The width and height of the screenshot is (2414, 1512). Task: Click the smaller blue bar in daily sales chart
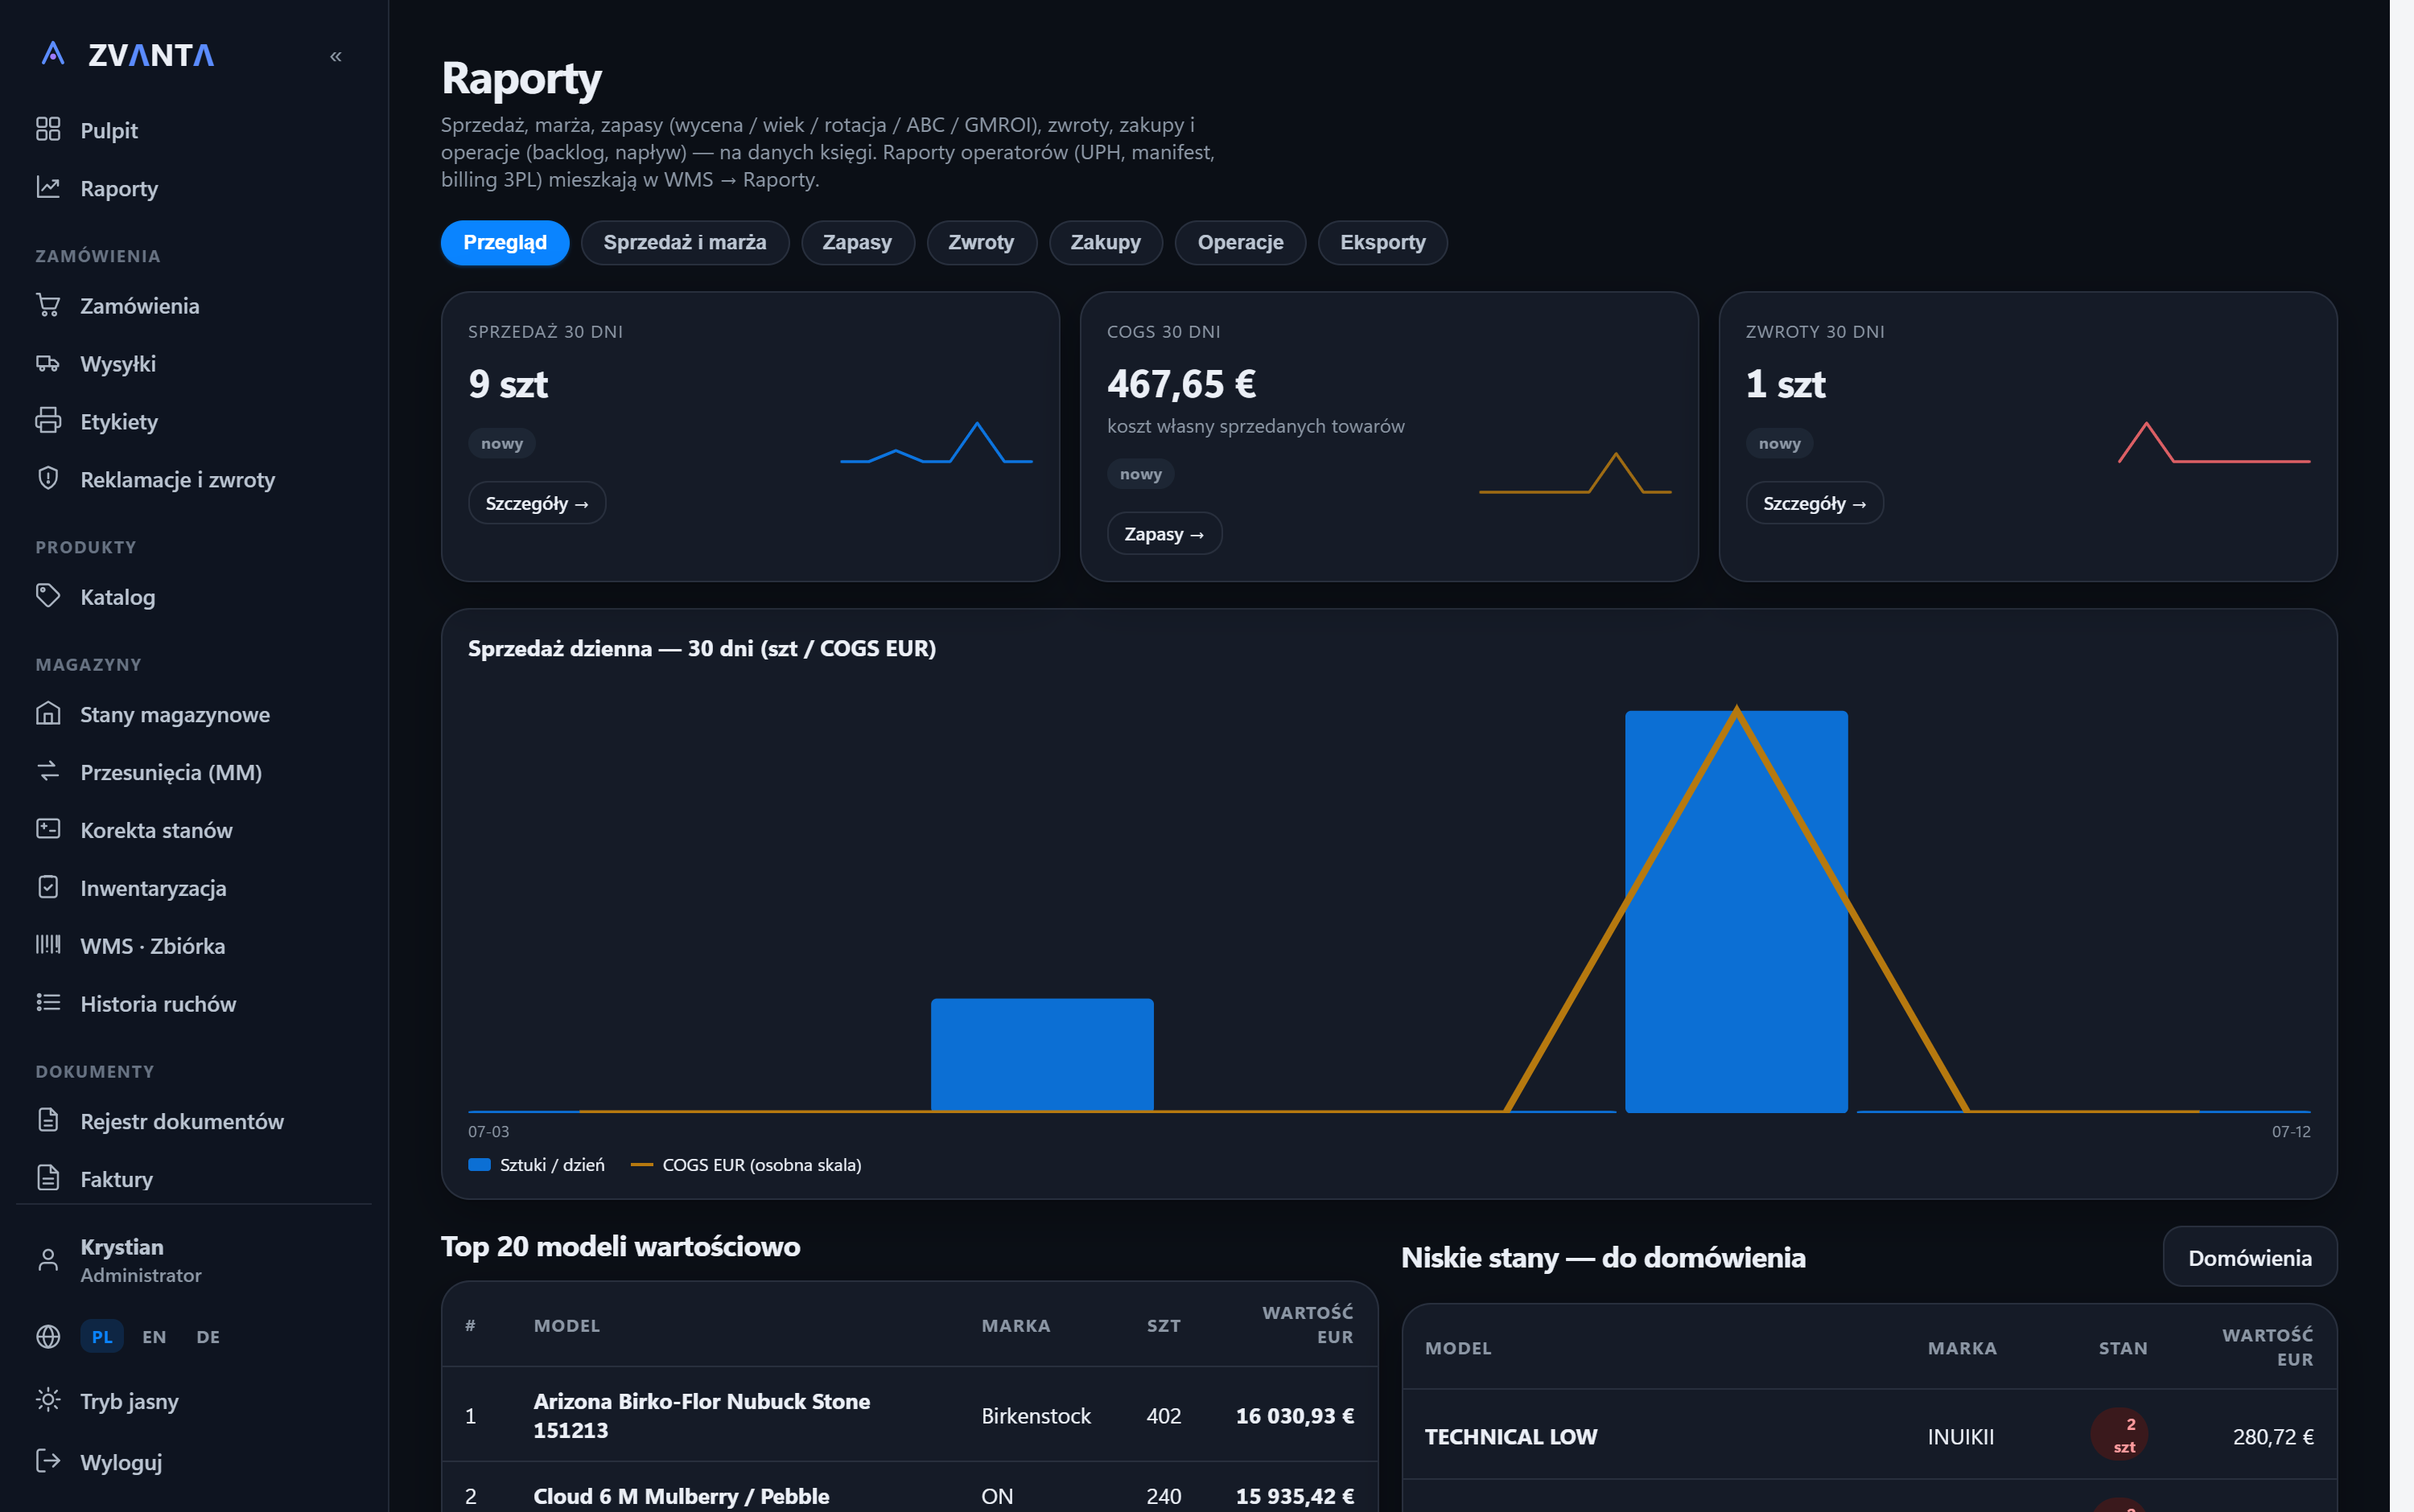[1041, 1054]
